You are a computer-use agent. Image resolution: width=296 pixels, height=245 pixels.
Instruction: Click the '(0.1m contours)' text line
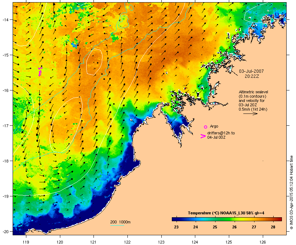[253, 96]
